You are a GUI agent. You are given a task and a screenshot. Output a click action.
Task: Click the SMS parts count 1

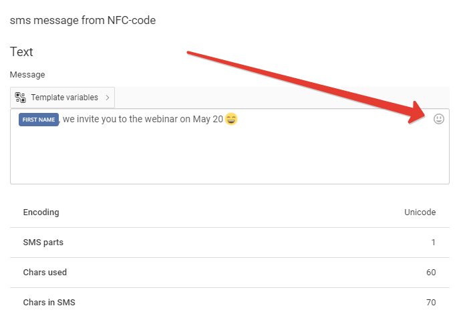433,243
